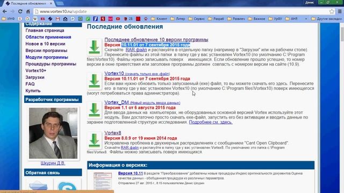Click the solid red square bookmark
Screen dimensions: 344x193
click(138, 19)
